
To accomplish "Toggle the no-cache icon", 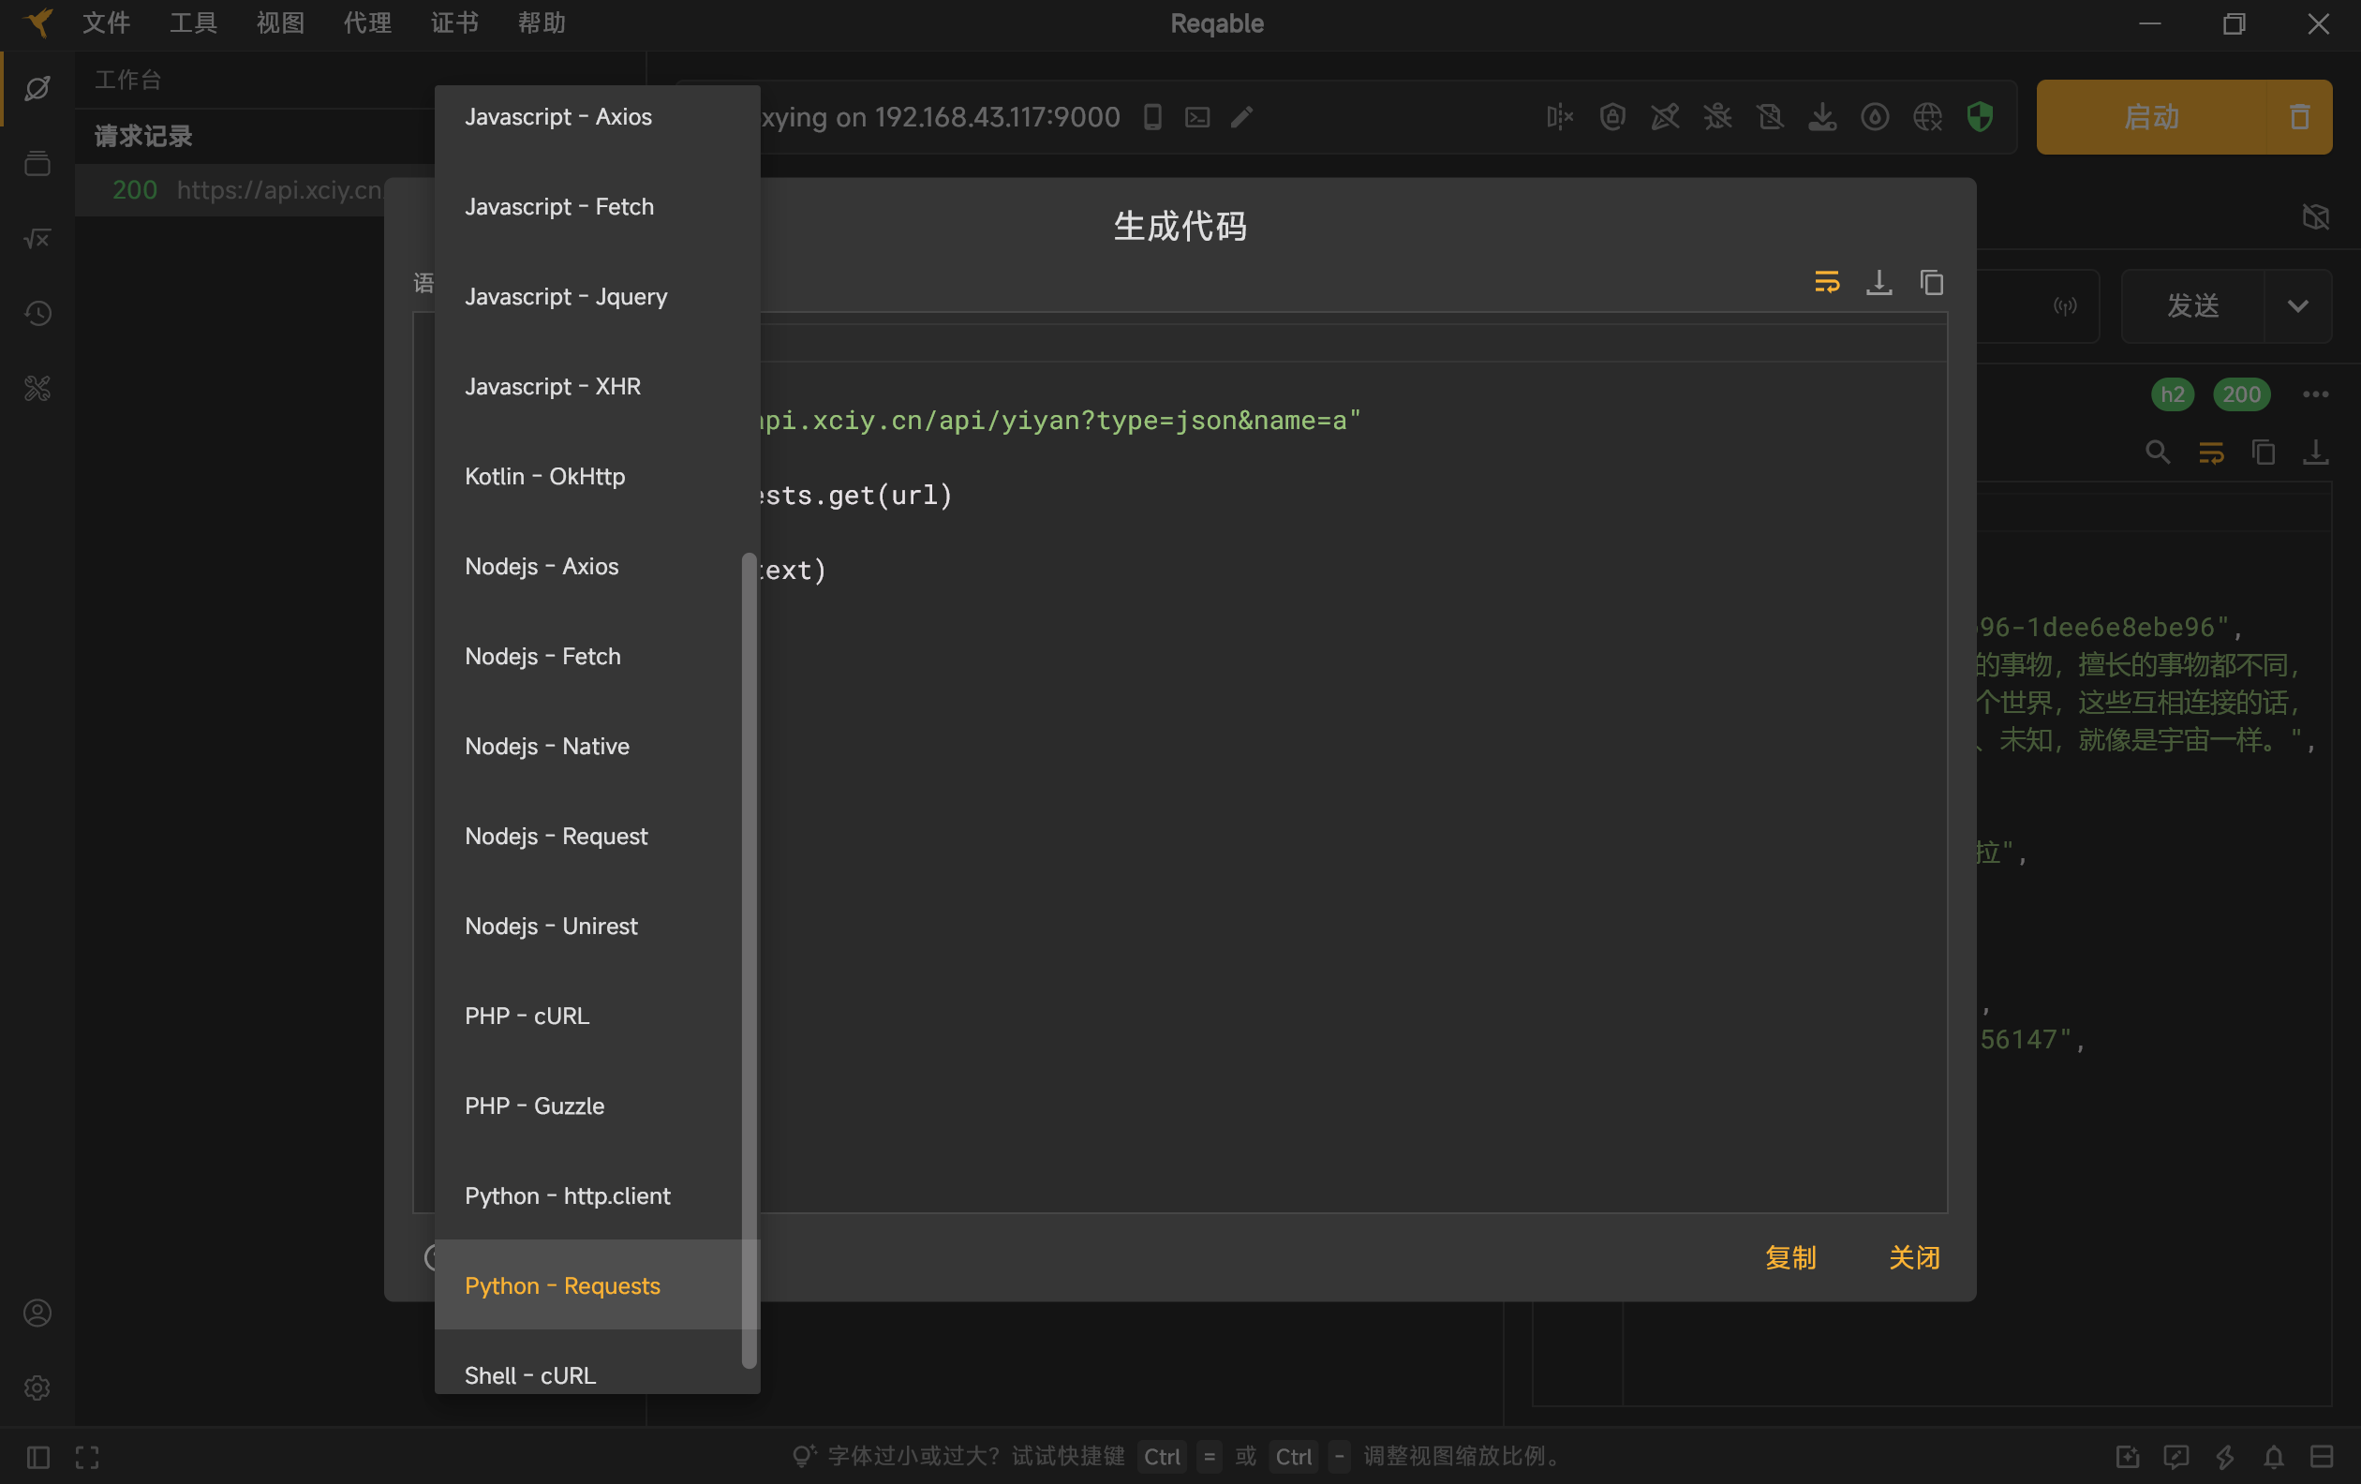I will (x=1770, y=118).
